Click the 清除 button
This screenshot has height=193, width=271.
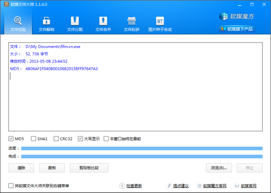(x=21, y=168)
